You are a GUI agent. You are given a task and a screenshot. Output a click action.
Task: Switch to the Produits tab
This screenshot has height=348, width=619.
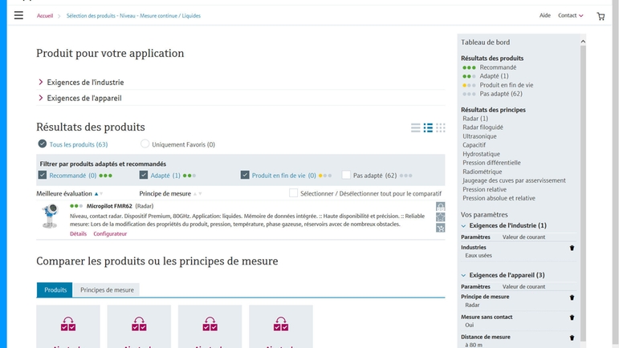point(55,289)
